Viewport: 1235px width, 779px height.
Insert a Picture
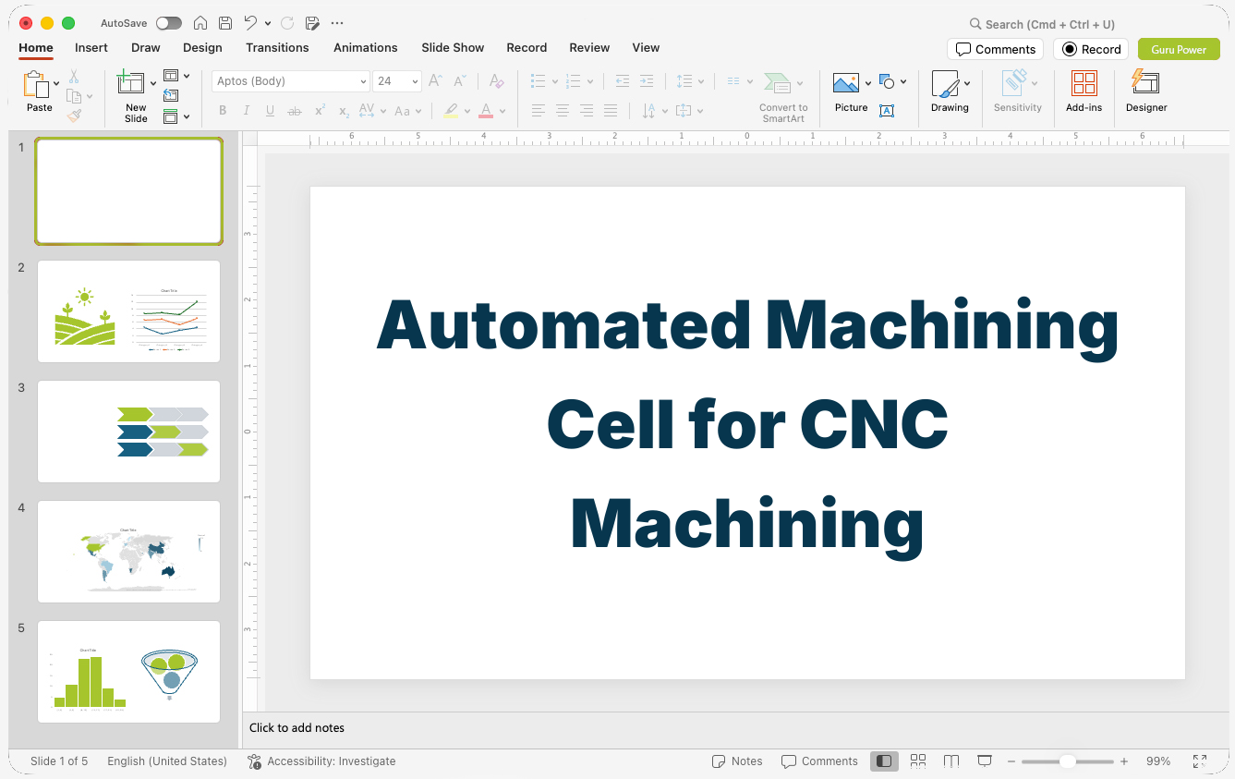pyautogui.click(x=851, y=92)
